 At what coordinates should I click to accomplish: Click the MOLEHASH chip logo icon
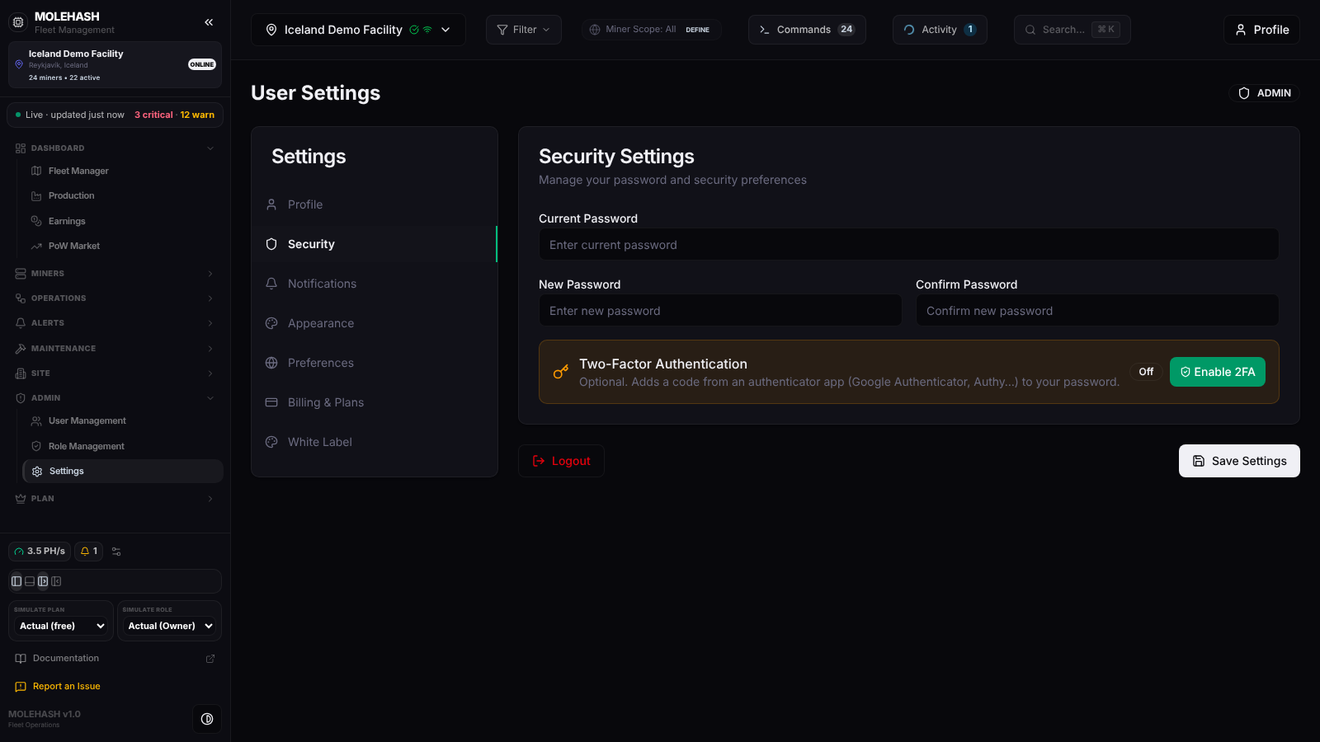tap(18, 22)
